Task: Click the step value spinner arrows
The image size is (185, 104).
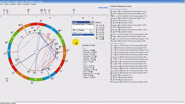Action: tap(77, 30)
